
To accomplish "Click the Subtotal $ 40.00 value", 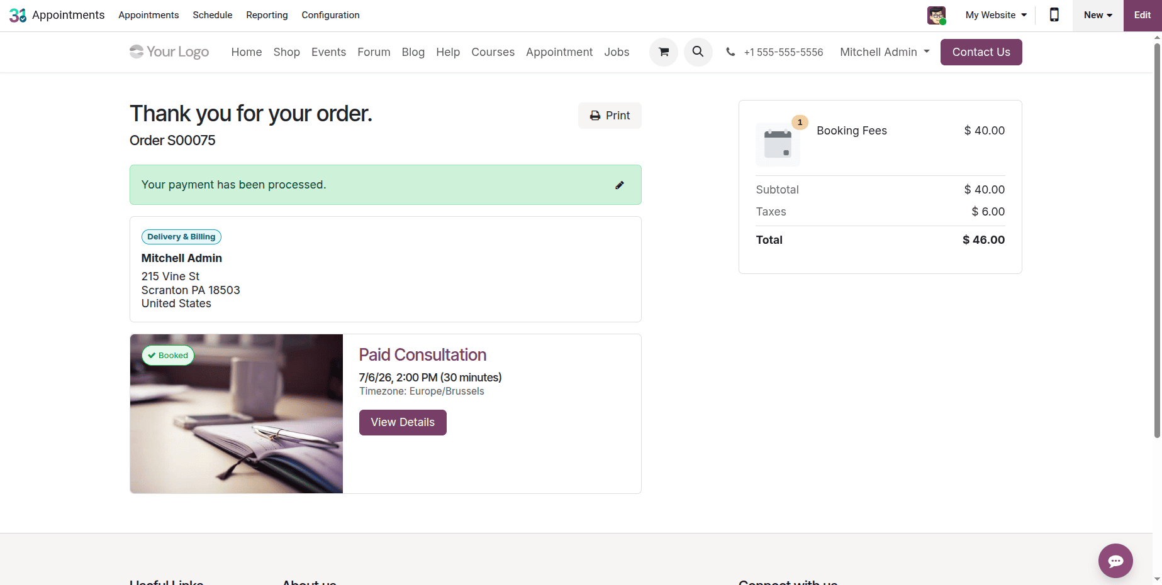I will [x=984, y=190].
